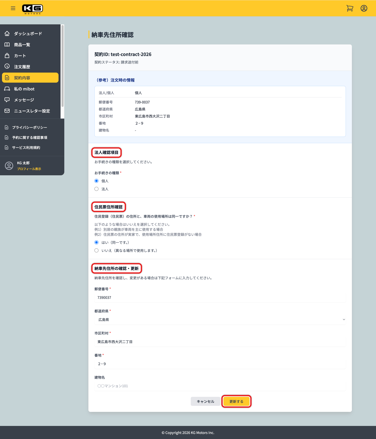
Task: Click the 建物名 input field
Action: (220, 386)
